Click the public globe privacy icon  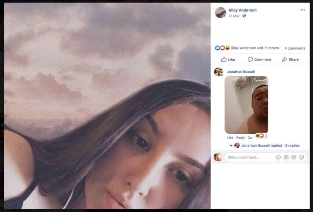244,16
